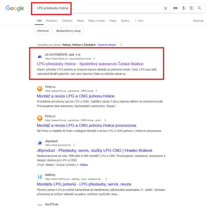Open the on-screen keyboard icon
The width and height of the screenshot is (206, 206).
pyautogui.click(x=175, y=8)
